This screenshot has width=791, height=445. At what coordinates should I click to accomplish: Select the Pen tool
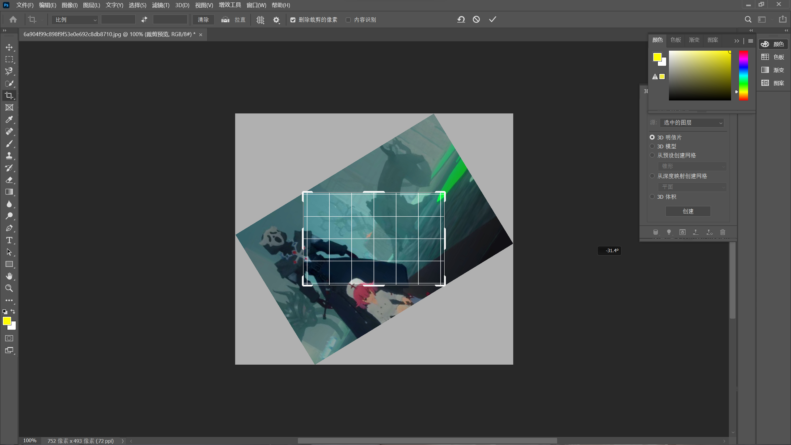tap(9, 228)
